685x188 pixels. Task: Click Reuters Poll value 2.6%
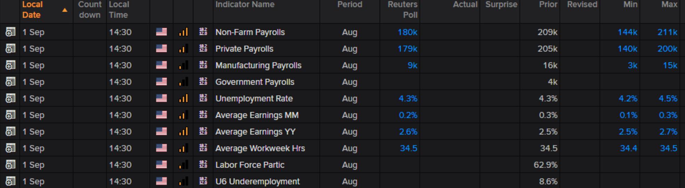(x=408, y=132)
